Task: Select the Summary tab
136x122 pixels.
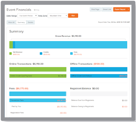Action: [21, 23]
